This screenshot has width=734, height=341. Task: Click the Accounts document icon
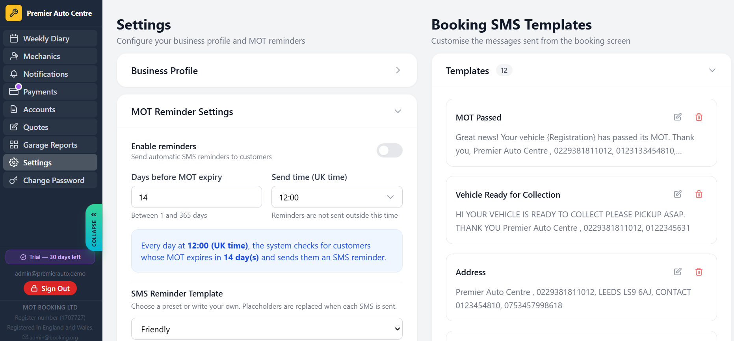point(14,109)
